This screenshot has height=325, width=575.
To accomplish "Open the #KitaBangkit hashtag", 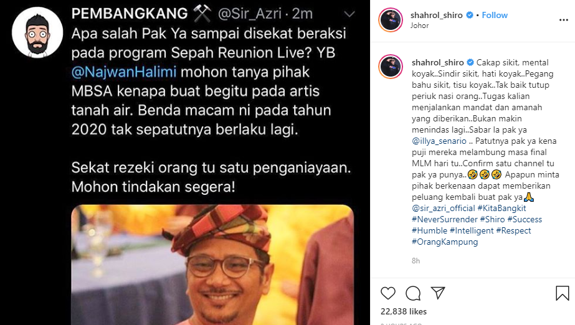I will pyautogui.click(x=501, y=208).
